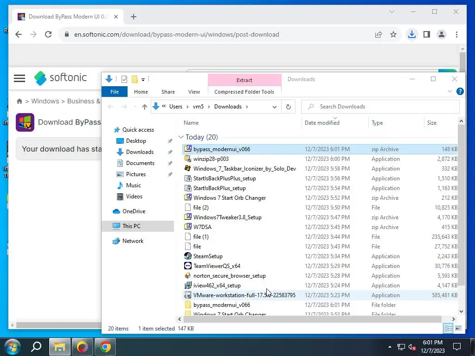Select the file (2) icon
The height and width of the screenshot is (356, 475).
point(188,207)
